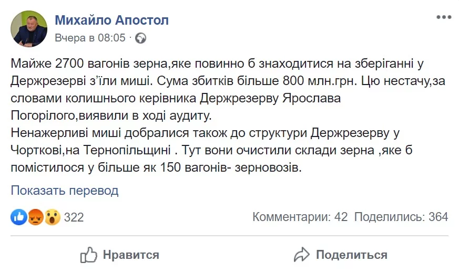Expand the Комментарии: 42 comments list
The width and height of the screenshot is (459, 273).
tap(300, 217)
